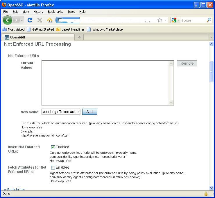The width and height of the screenshot is (215, 198).
Task: Run search with the magnifier icon
Action: pyautogui.click(x=209, y=20)
